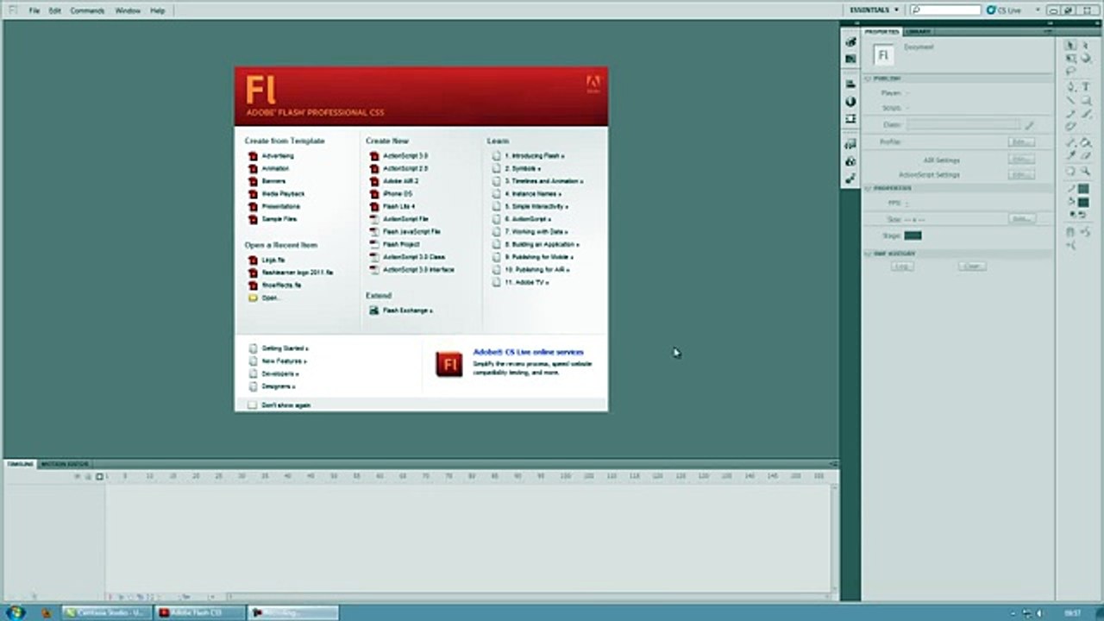Select the Brush tool
1104x621 pixels.
(1085, 114)
